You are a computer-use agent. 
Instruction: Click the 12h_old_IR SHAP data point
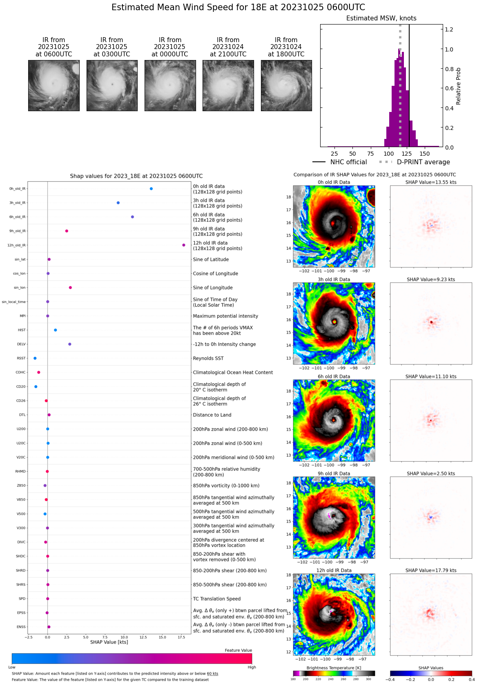point(184,245)
